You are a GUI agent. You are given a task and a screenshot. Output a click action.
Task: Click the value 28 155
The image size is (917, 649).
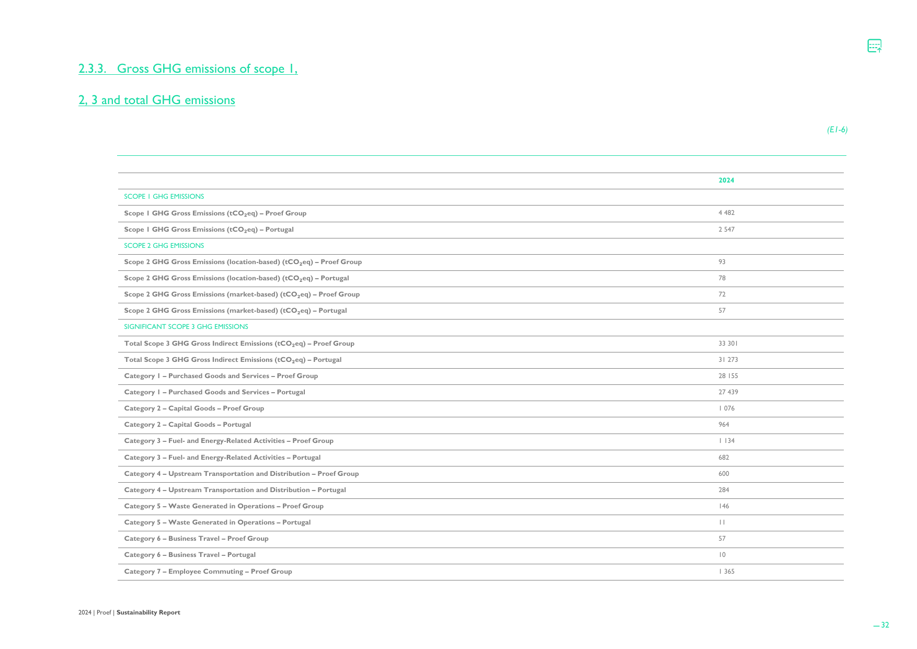coord(728,376)
